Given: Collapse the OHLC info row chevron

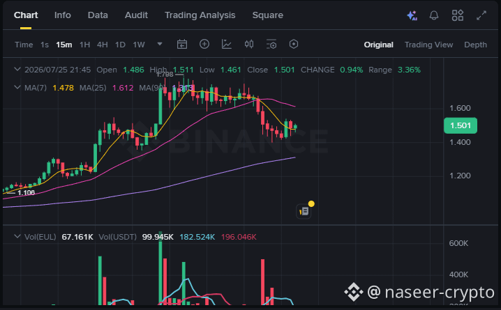Looking at the screenshot, I should pyautogui.click(x=17, y=69).
